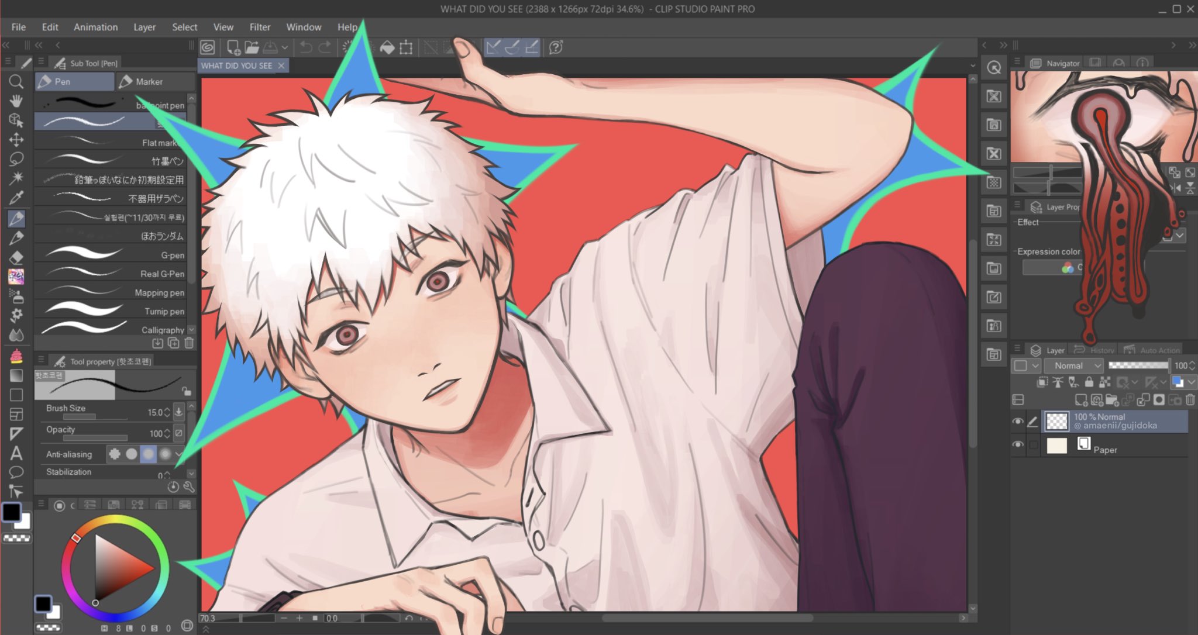Image resolution: width=1198 pixels, height=635 pixels.
Task: Click the Undo arrow in toolbar
Action: (305, 47)
